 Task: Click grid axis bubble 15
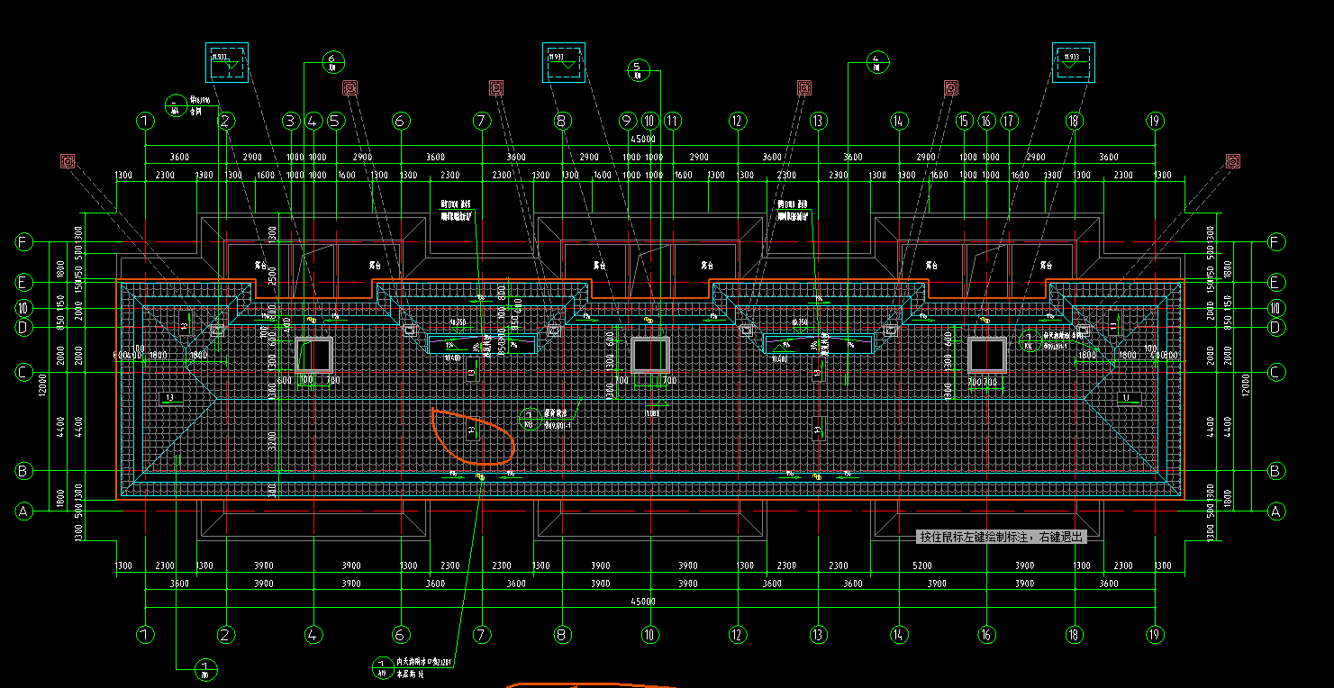point(965,121)
